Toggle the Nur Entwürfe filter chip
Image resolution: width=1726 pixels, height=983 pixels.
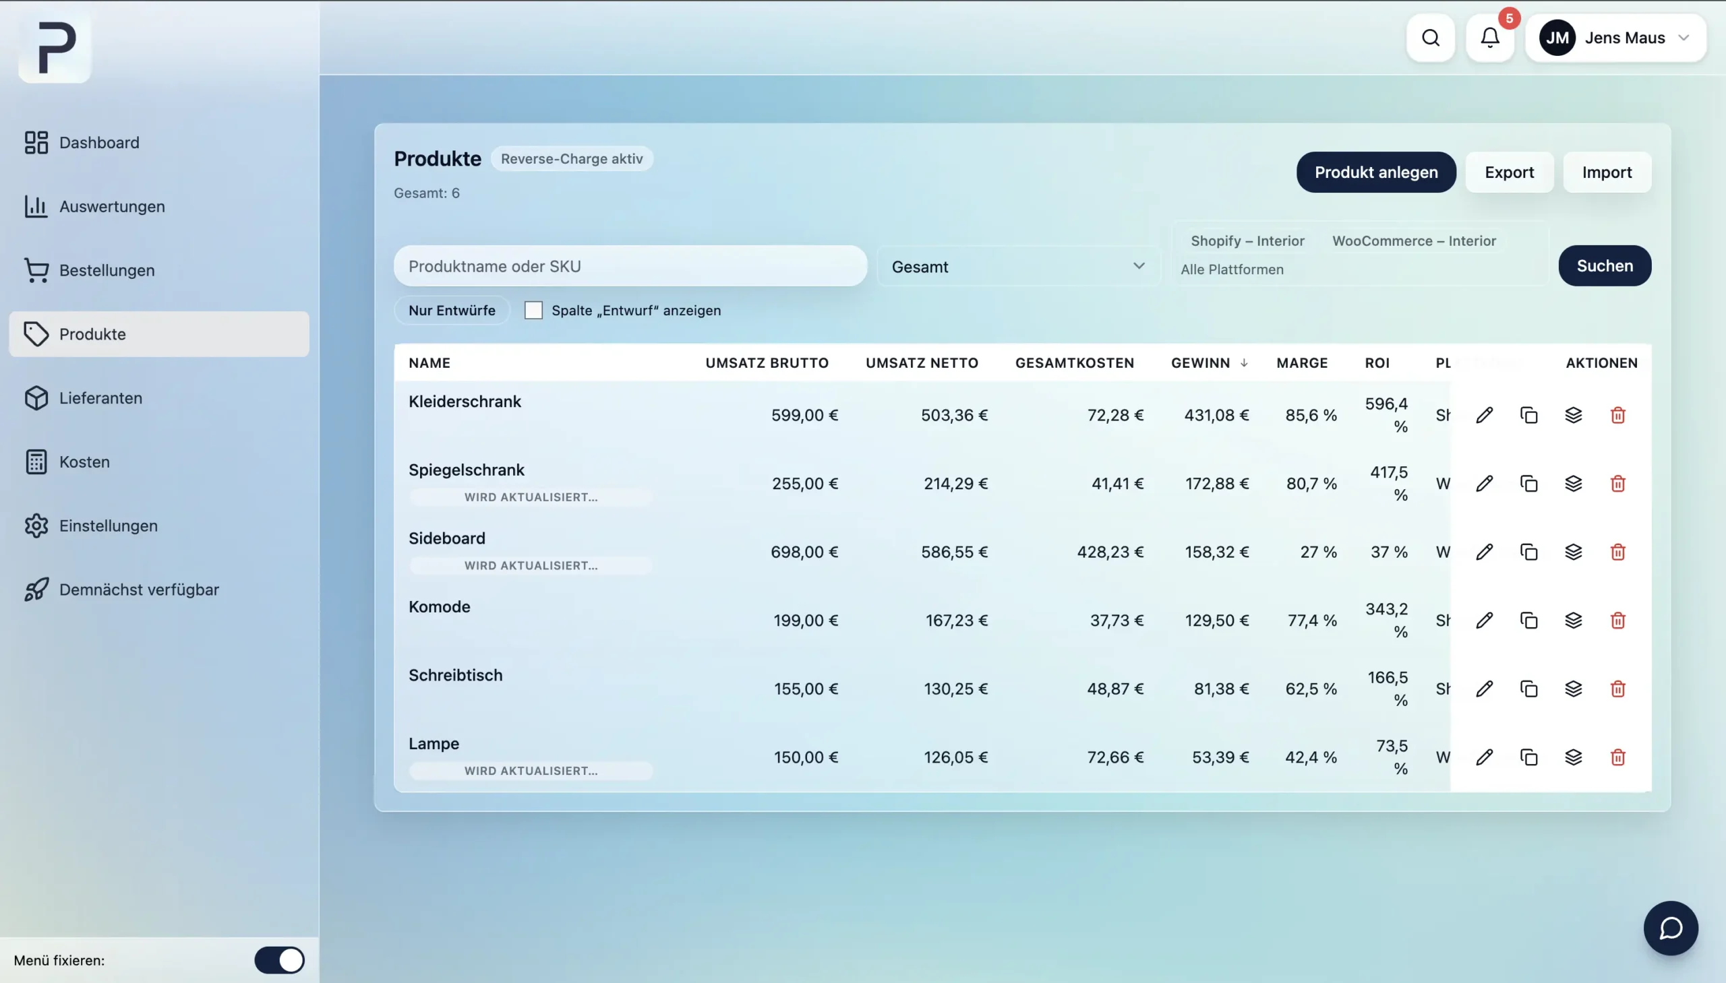451,311
